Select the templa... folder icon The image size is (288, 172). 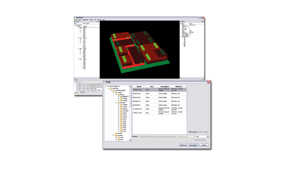point(121,101)
